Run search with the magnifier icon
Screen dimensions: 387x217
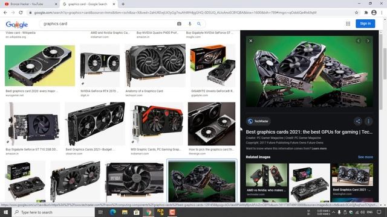pyautogui.click(x=199, y=24)
